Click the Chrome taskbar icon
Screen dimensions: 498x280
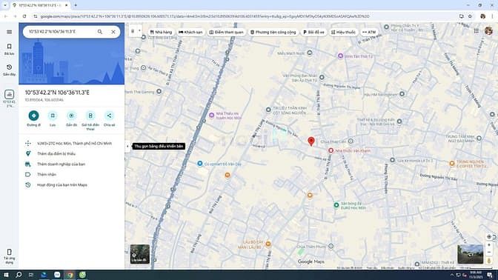(70, 275)
